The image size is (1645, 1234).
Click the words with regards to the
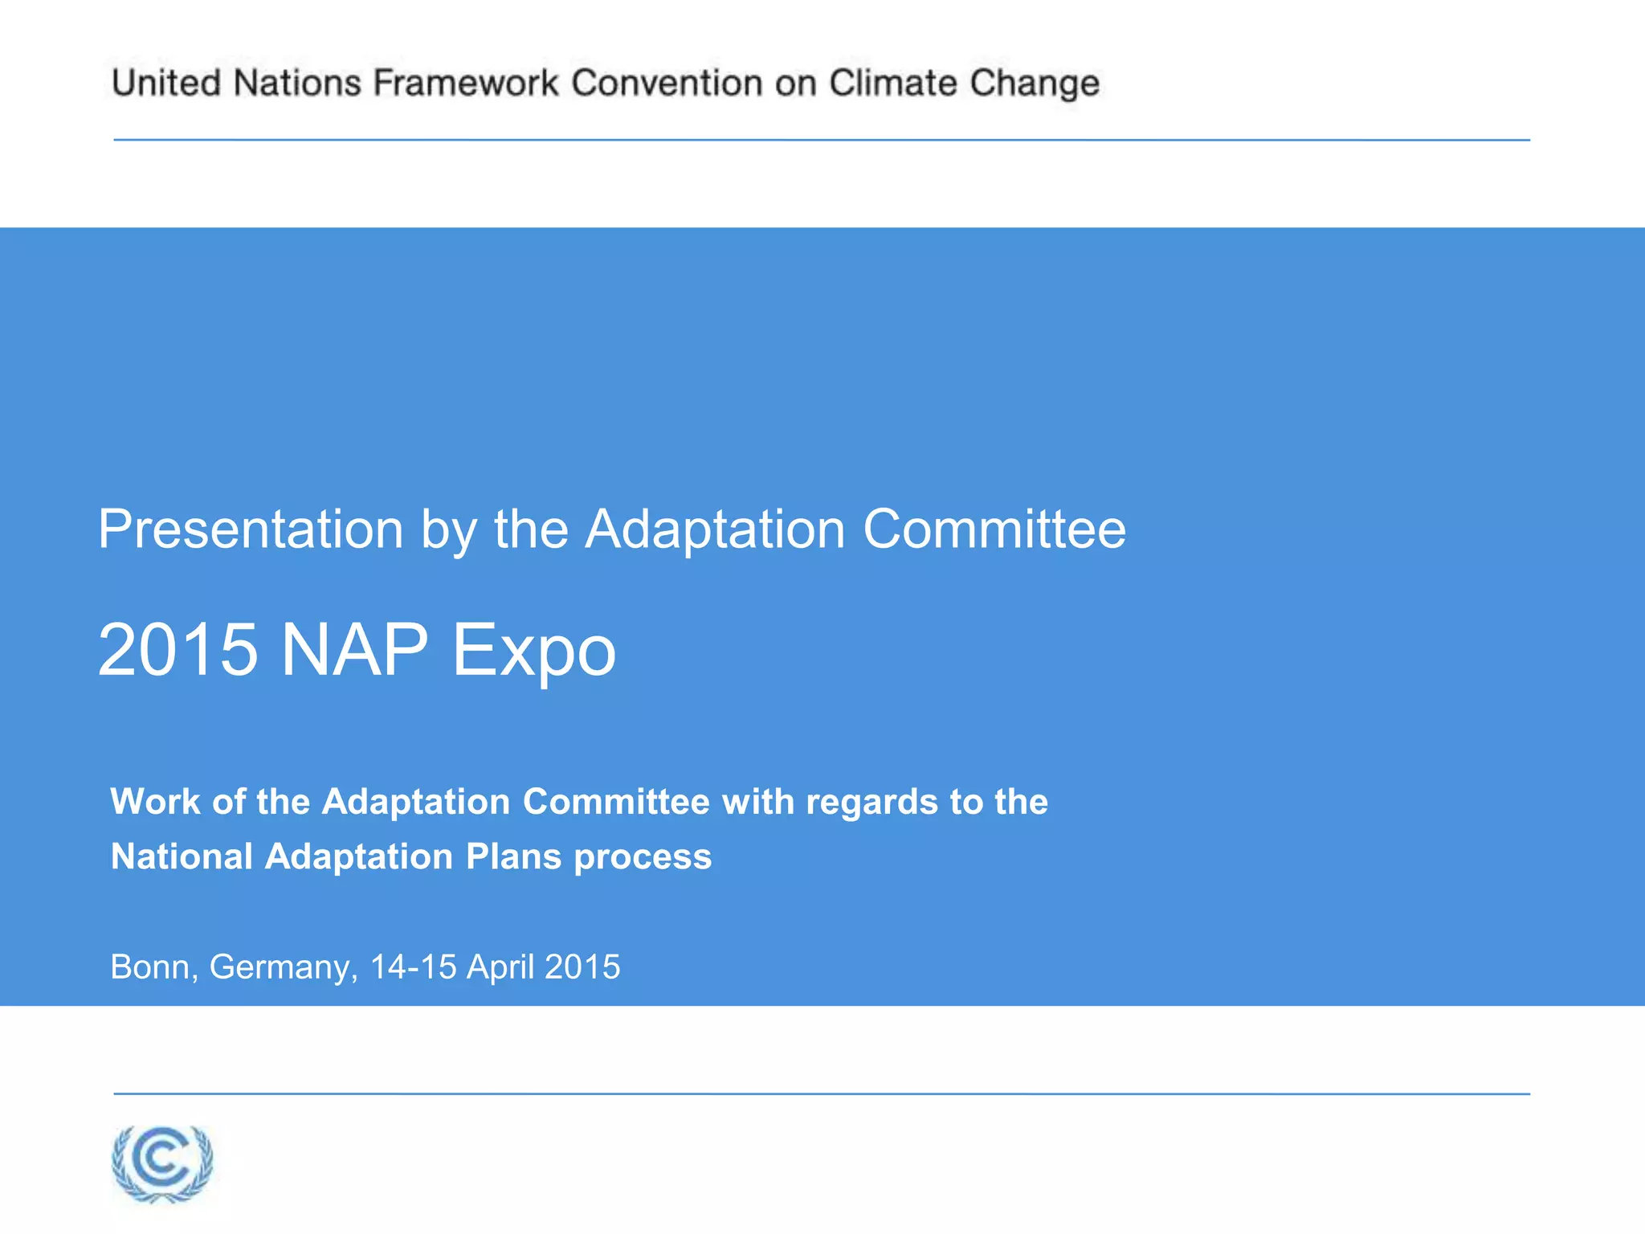885,802
